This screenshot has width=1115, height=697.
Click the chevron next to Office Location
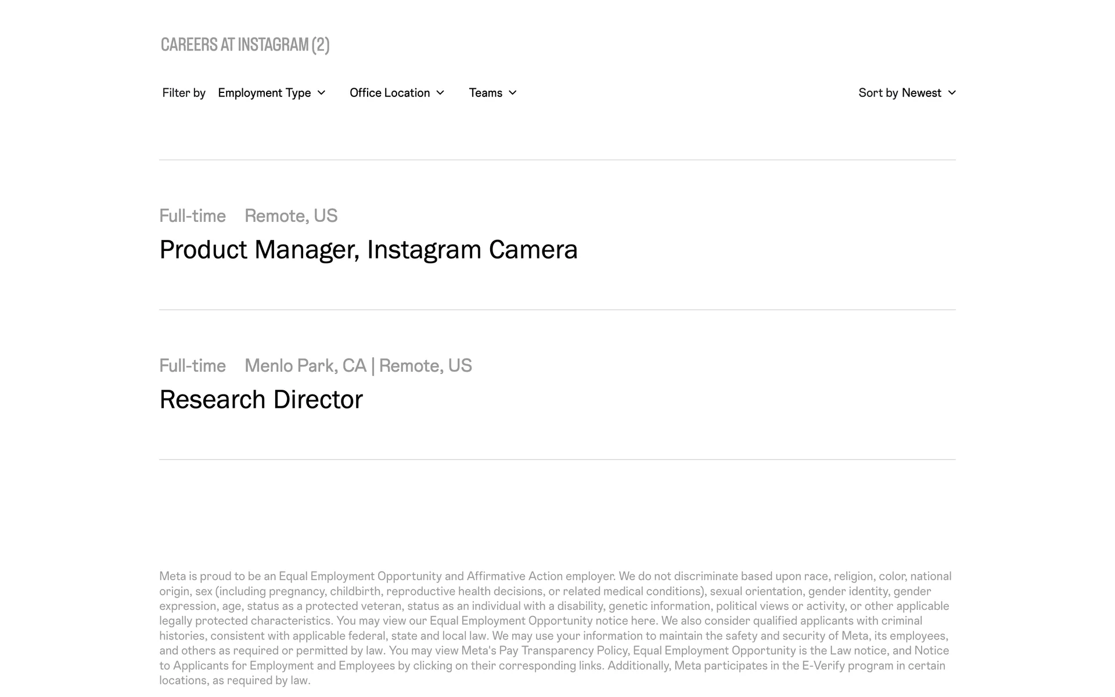click(x=440, y=93)
